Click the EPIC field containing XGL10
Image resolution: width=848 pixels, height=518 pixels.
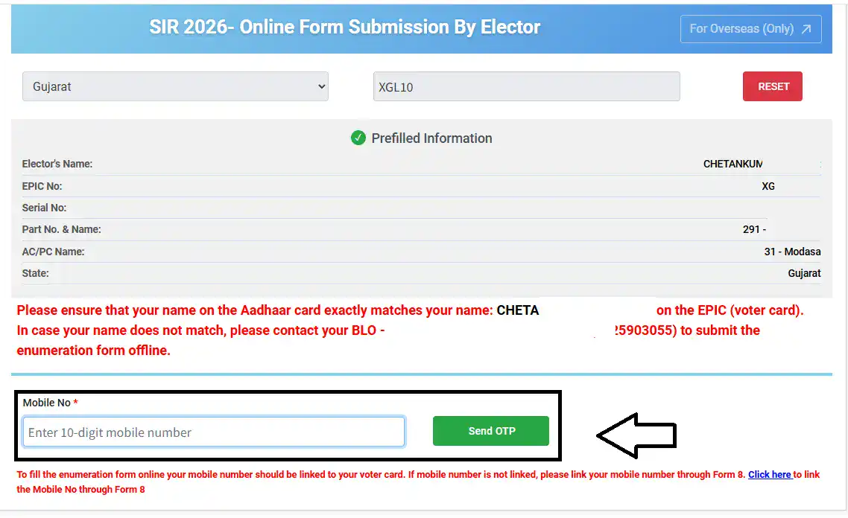click(x=526, y=86)
